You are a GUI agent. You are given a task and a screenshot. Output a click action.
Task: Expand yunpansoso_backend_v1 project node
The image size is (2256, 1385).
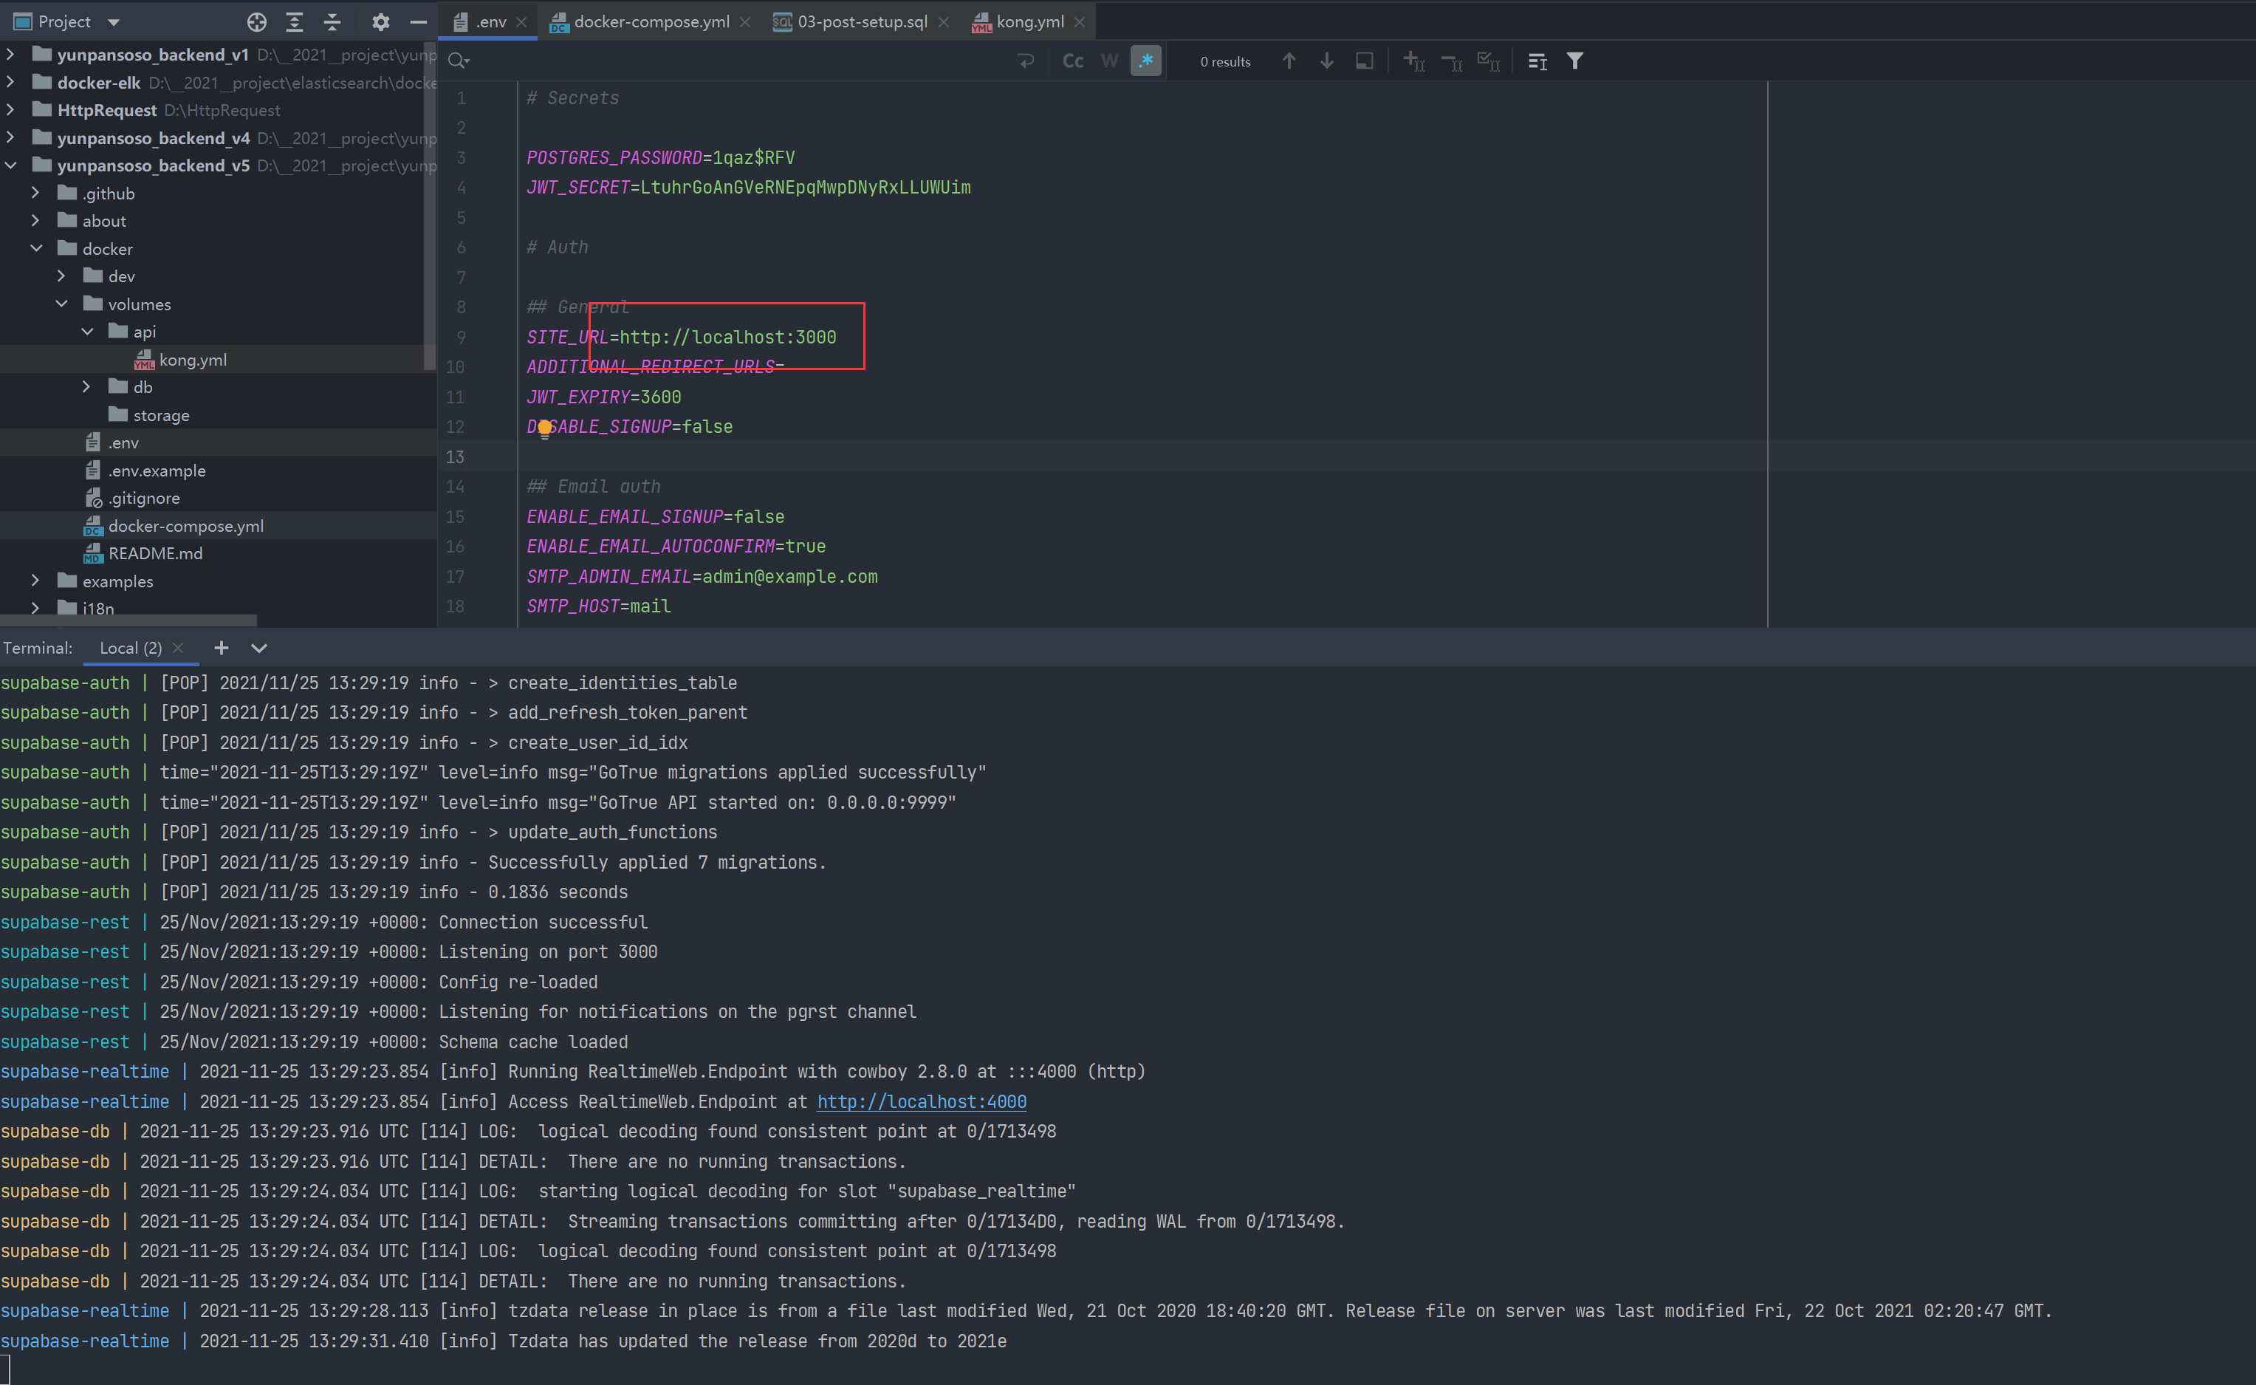pyautogui.click(x=10, y=55)
